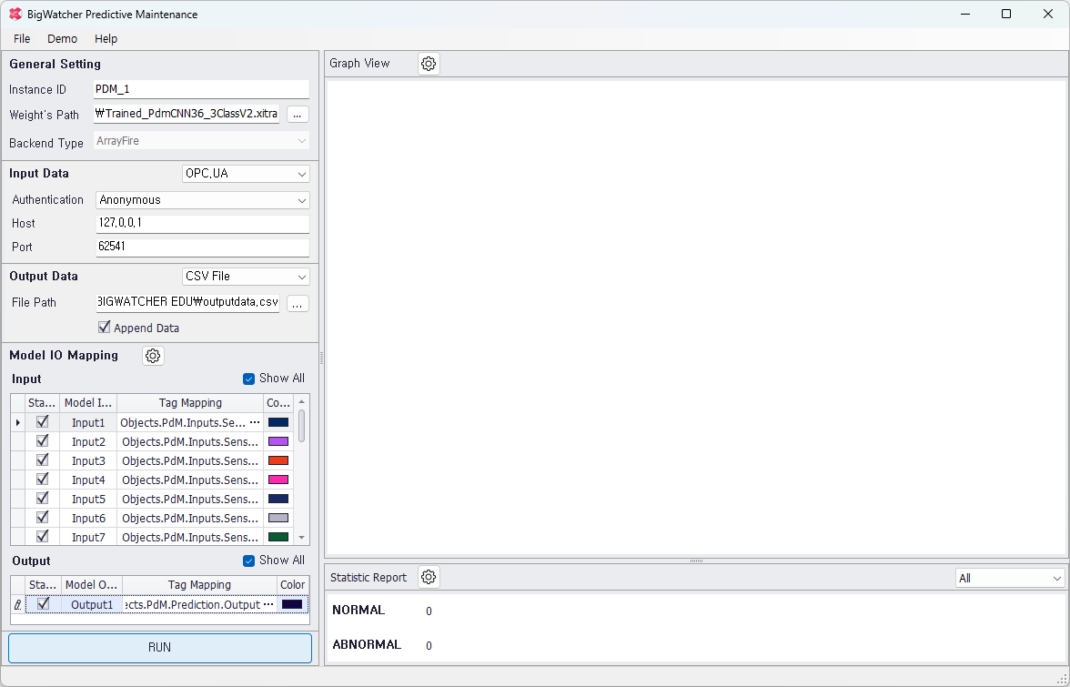Uncheck Show All for Input section
The width and height of the screenshot is (1070, 687).
click(x=249, y=379)
